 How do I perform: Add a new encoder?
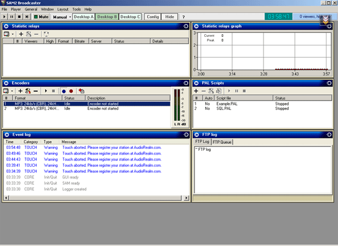click(20, 91)
